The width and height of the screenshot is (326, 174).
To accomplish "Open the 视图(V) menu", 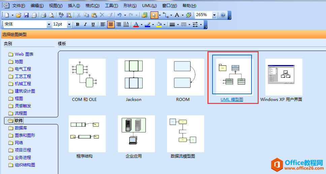I will click(x=56, y=6).
